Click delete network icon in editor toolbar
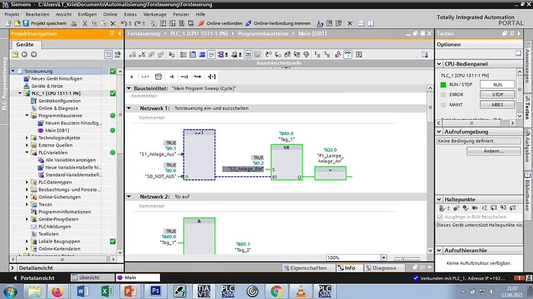The width and height of the screenshot is (533, 299). coord(142,55)
